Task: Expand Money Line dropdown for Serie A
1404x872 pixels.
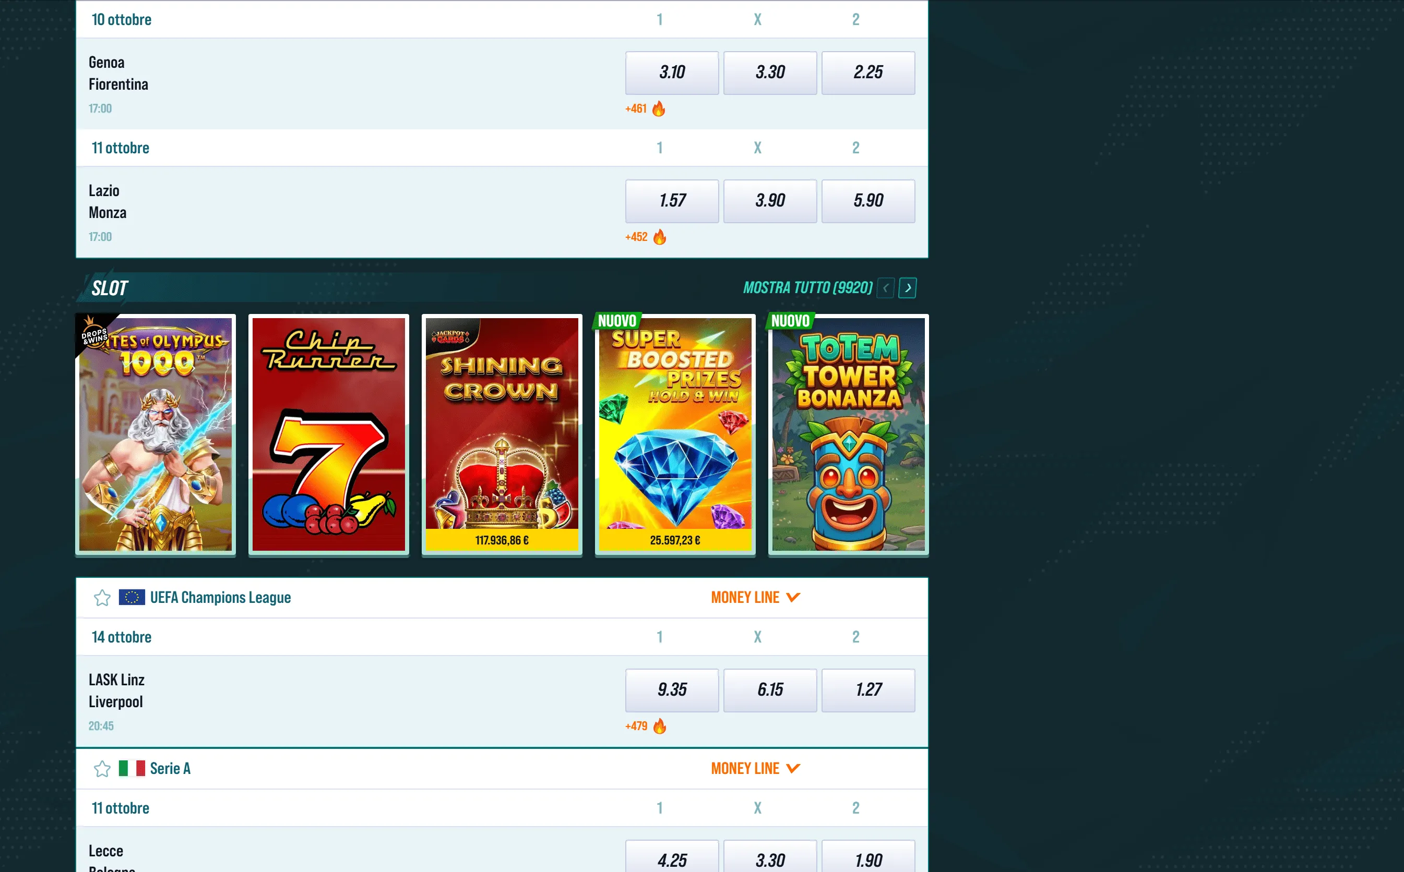Action: [x=755, y=769]
